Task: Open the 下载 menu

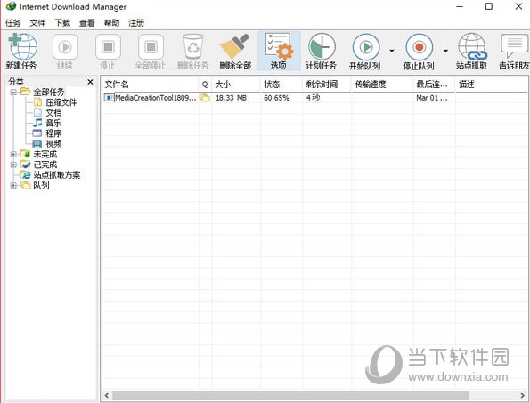Action: [62, 23]
